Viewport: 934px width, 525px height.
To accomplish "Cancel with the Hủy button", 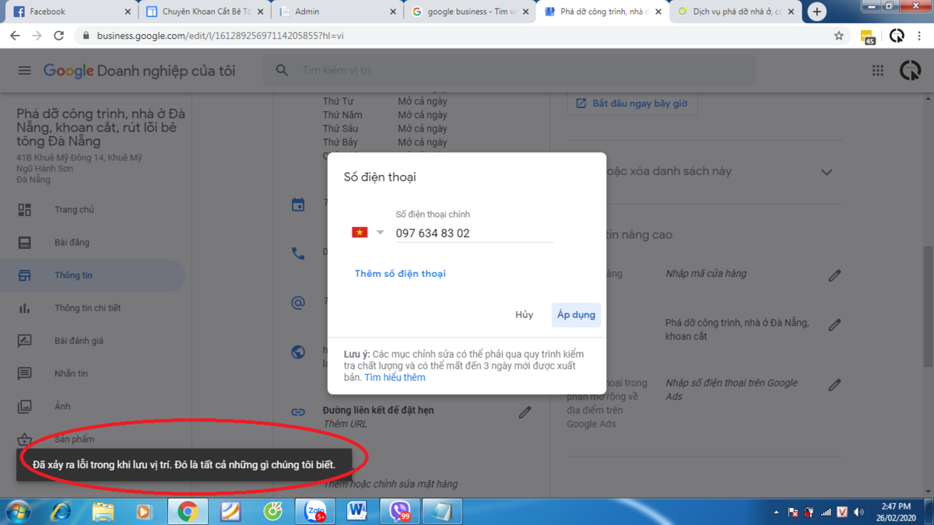I will point(524,315).
